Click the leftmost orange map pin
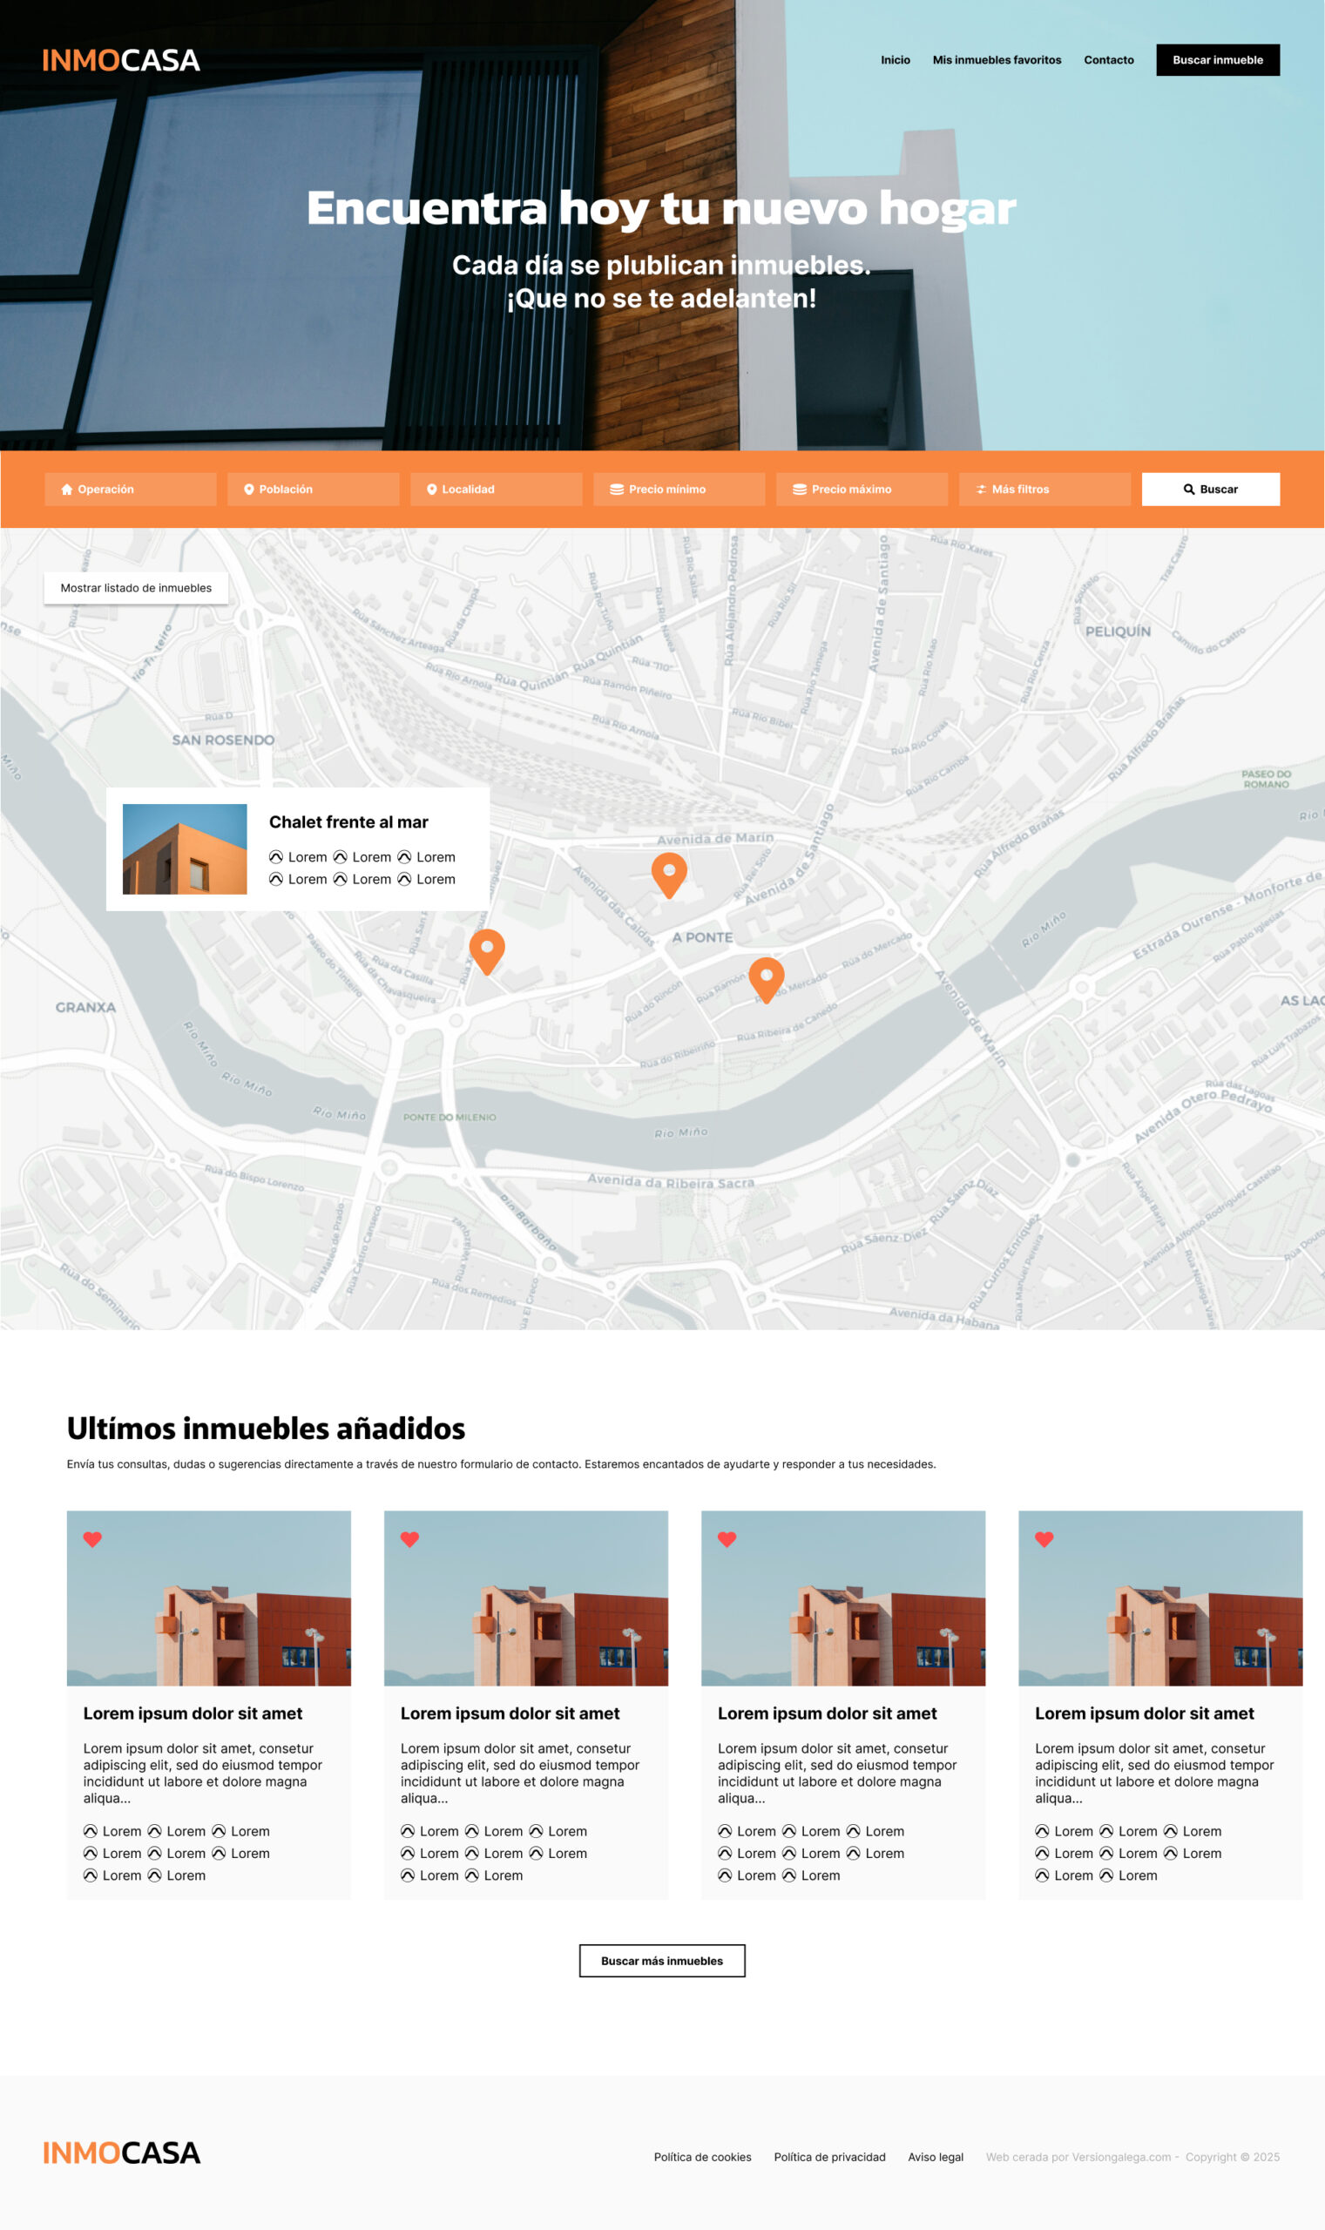Screen dimensions: 1325x2230 pyautogui.click(x=487, y=951)
